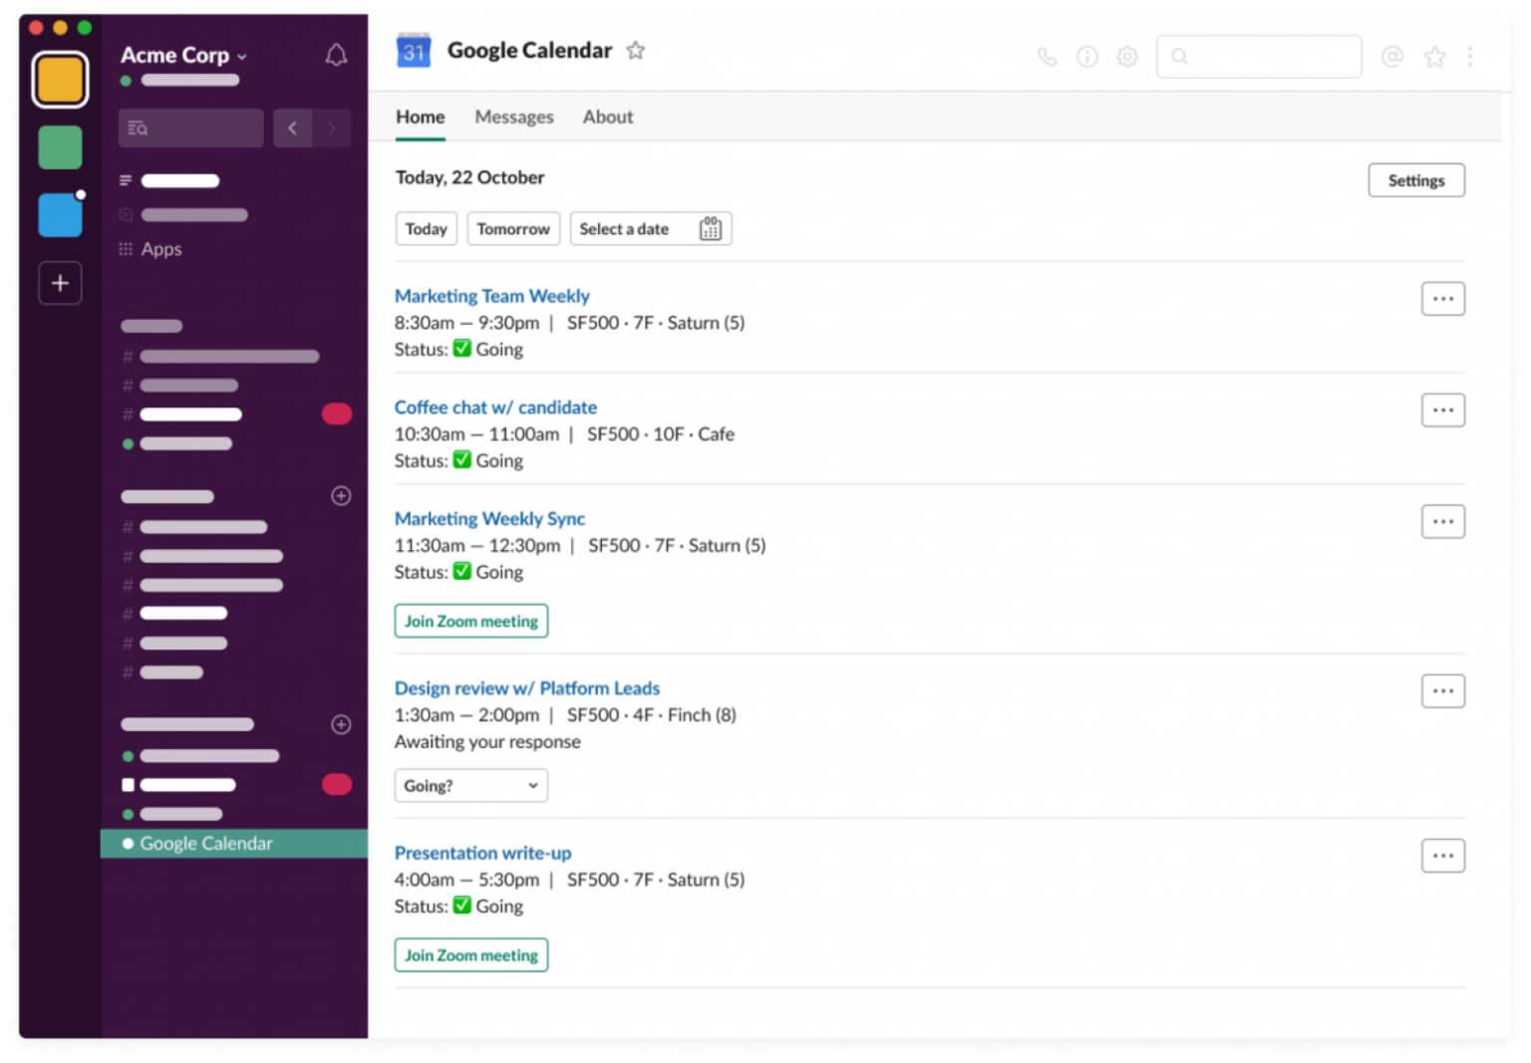Open the Select a date picker
This screenshot has width=1531, height=1063.
point(650,229)
